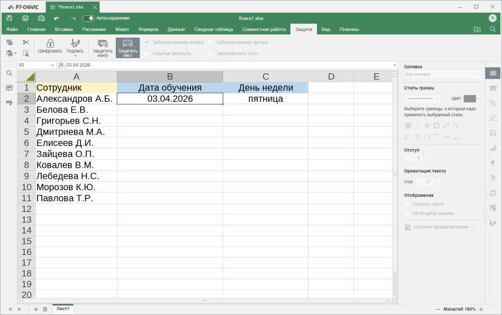
Task: Open image settings in right sidebar
Action: pyautogui.click(x=493, y=133)
